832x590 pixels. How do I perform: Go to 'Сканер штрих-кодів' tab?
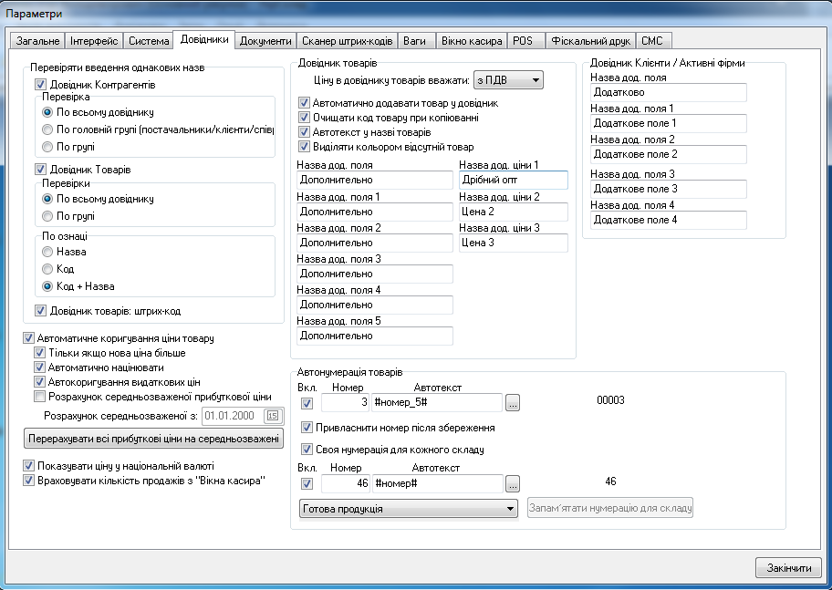pyautogui.click(x=348, y=41)
